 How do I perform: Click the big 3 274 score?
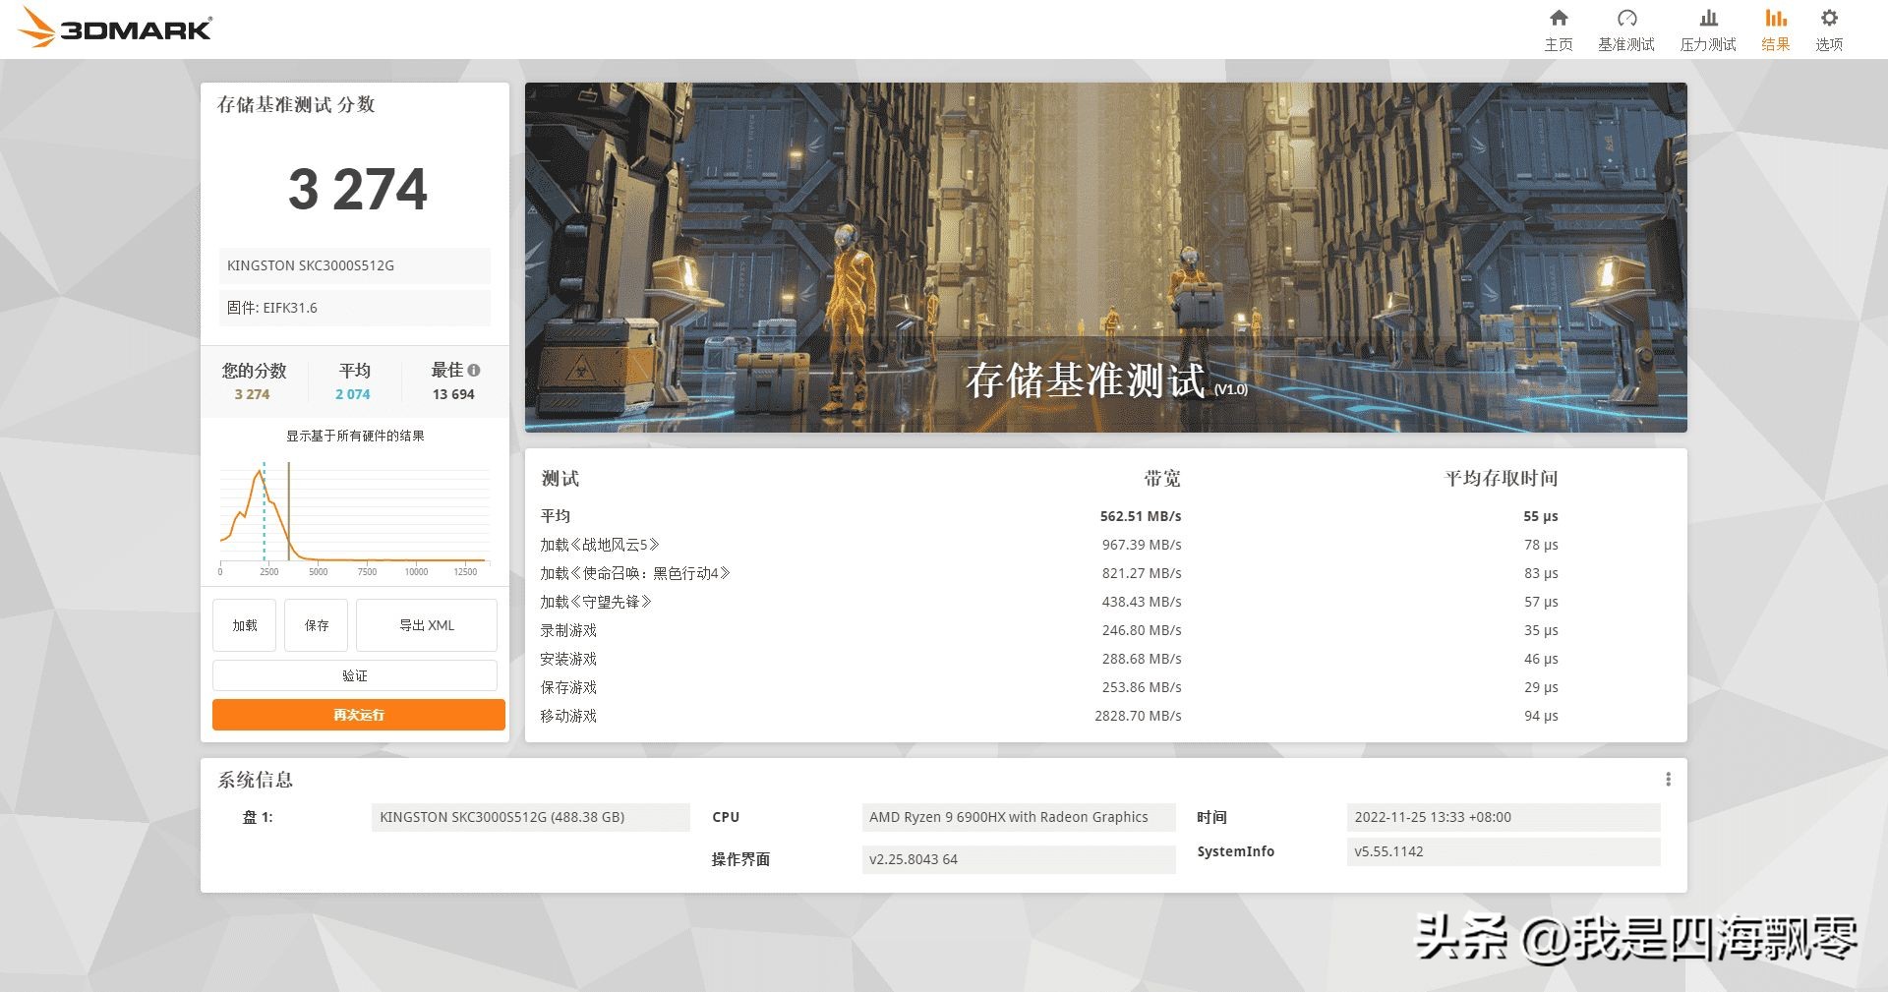coord(358,189)
